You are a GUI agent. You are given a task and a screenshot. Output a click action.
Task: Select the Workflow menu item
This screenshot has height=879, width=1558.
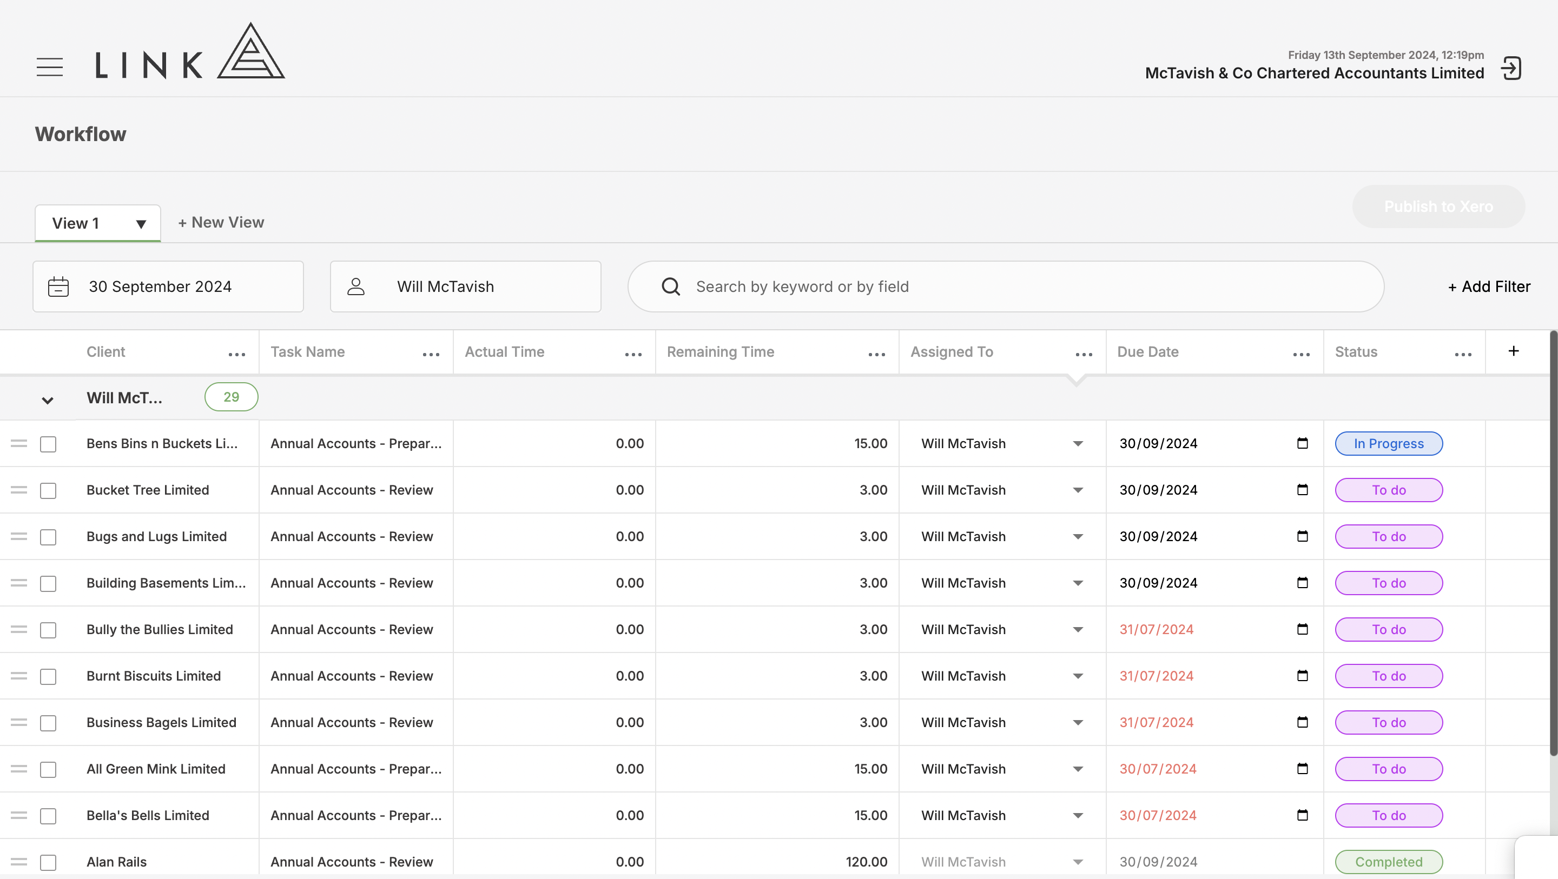tap(80, 132)
